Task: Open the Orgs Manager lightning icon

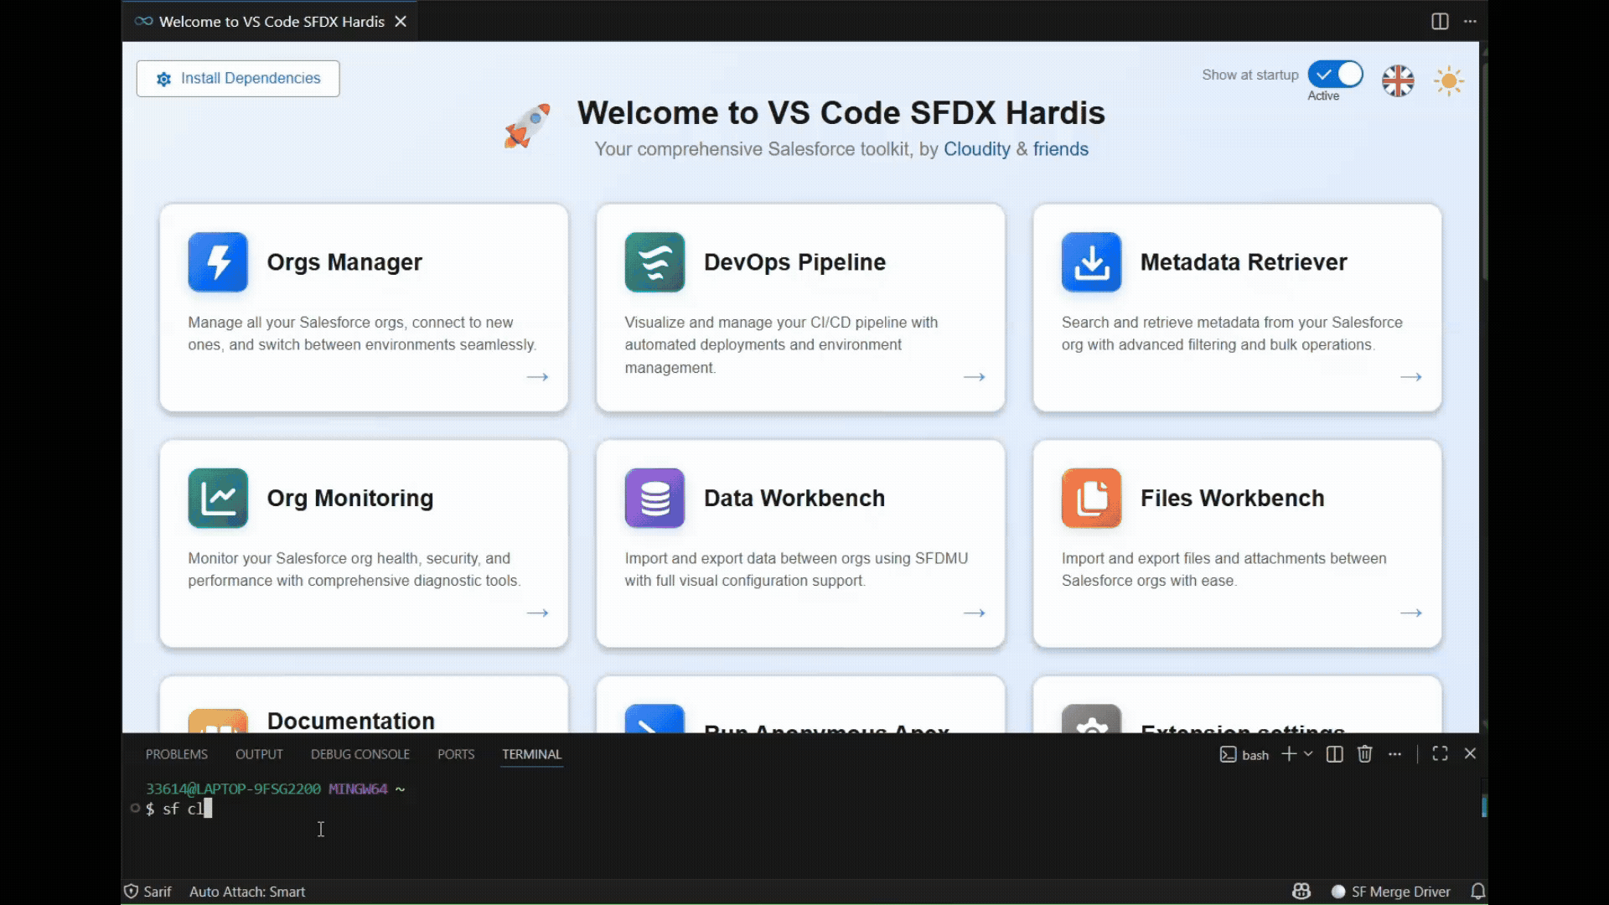Action: 218,262
